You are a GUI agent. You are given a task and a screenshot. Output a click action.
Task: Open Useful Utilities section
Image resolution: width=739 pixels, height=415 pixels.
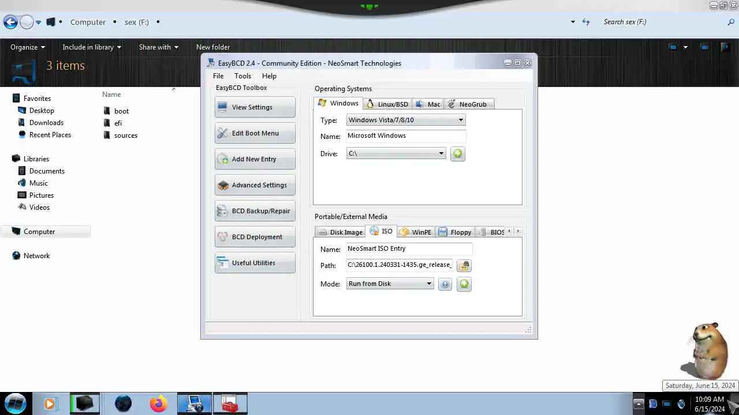click(x=255, y=263)
